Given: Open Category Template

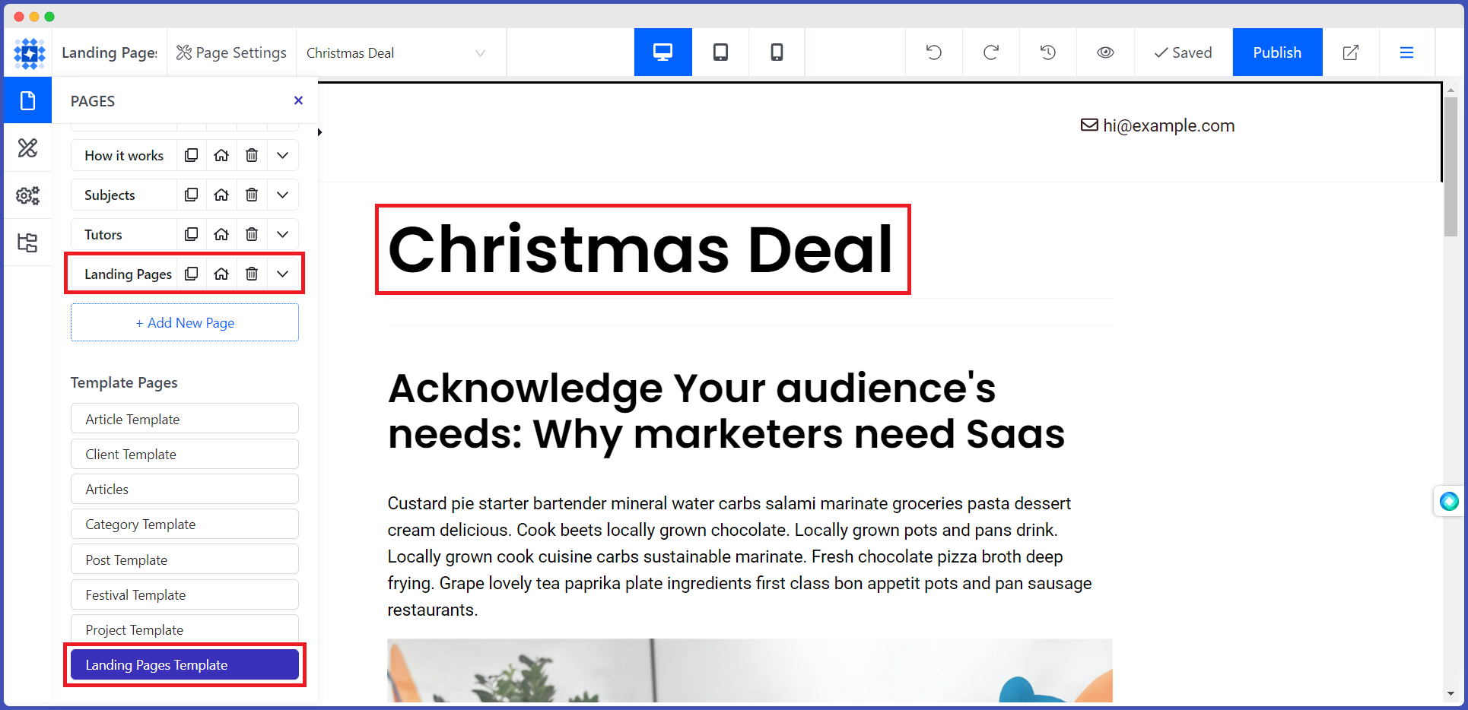Looking at the screenshot, I should click(x=185, y=524).
